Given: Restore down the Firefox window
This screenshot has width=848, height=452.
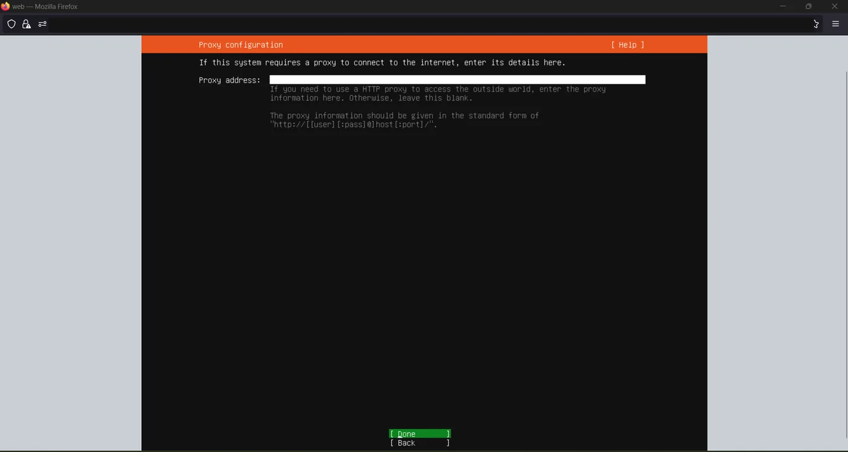Looking at the screenshot, I should click(808, 6).
